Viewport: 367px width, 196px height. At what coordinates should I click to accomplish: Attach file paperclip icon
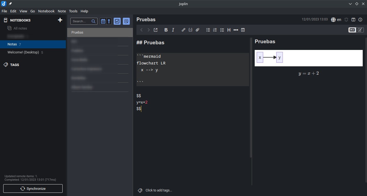pos(197,30)
